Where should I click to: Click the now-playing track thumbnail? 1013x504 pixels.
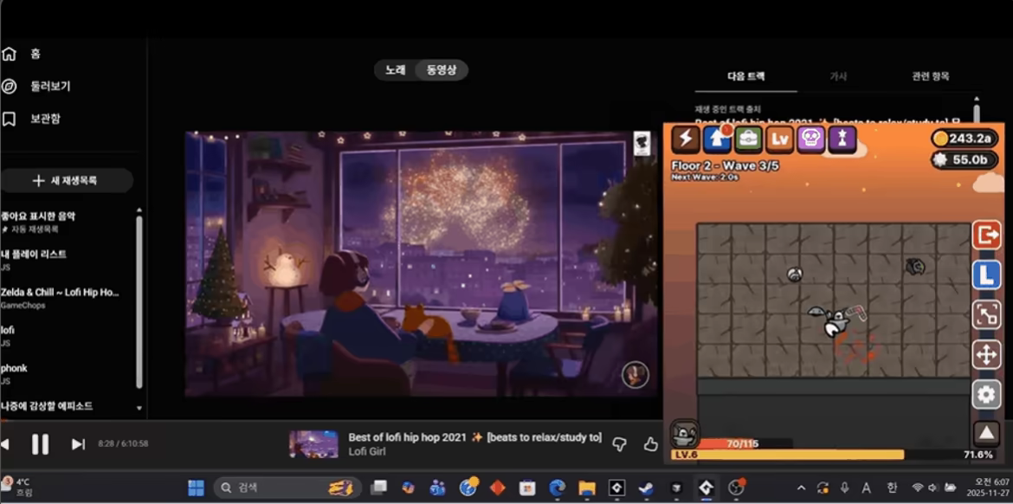(313, 444)
